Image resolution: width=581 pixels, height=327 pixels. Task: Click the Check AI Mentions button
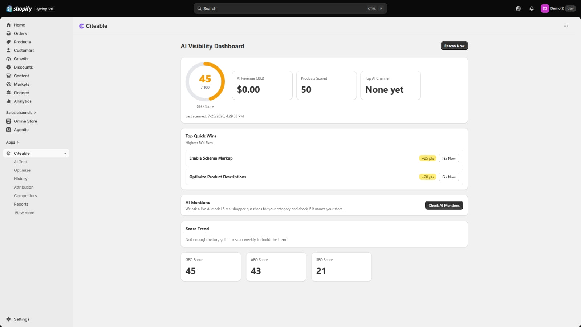(x=444, y=205)
